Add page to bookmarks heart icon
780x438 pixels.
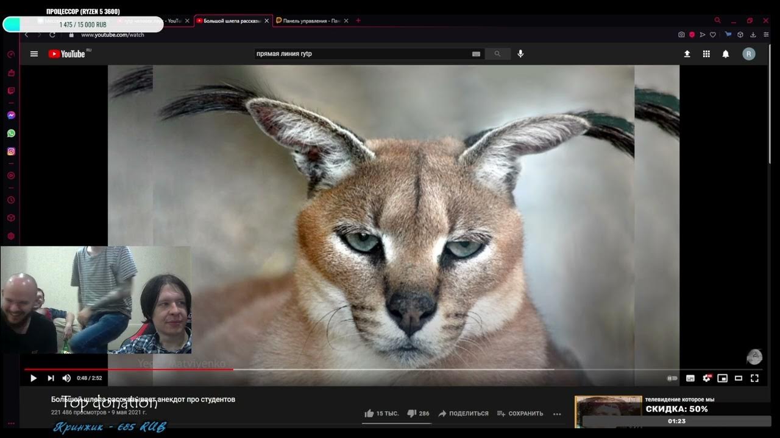713,35
